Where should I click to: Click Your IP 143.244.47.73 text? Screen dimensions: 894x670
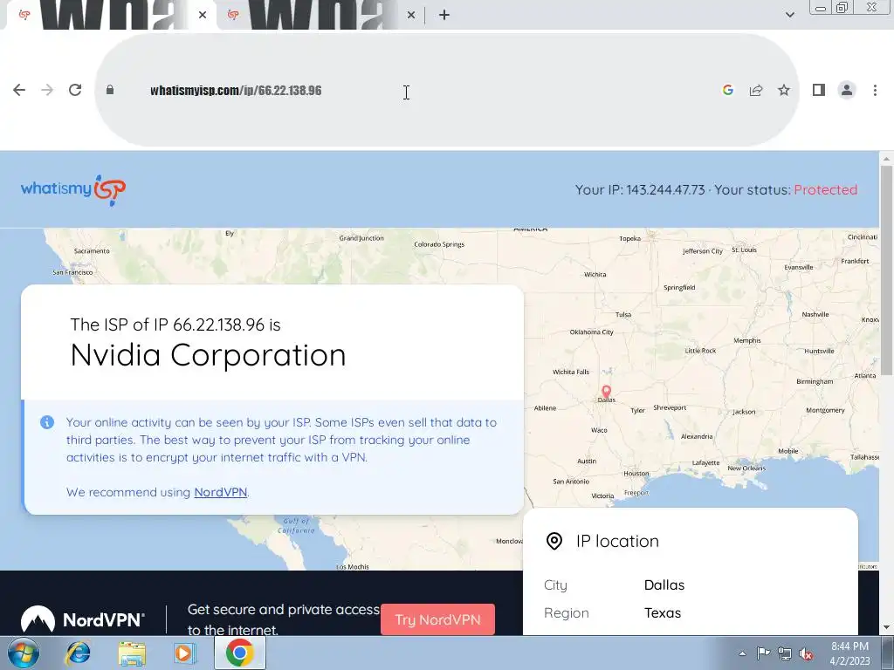640,189
